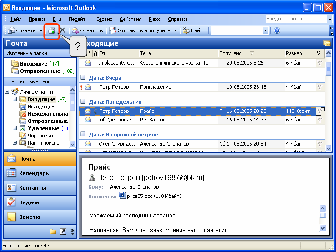The height and width of the screenshot is (252, 336).
Task: Toggle flag on the Re: Запрос message
Action: click(320, 120)
